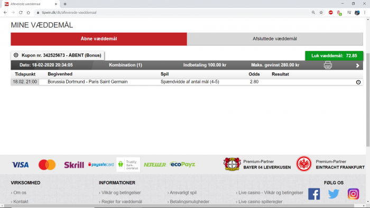The width and height of the screenshot is (370, 208).
Task: Switch to Afsluttede væddemål tab
Action: tap(275, 39)
